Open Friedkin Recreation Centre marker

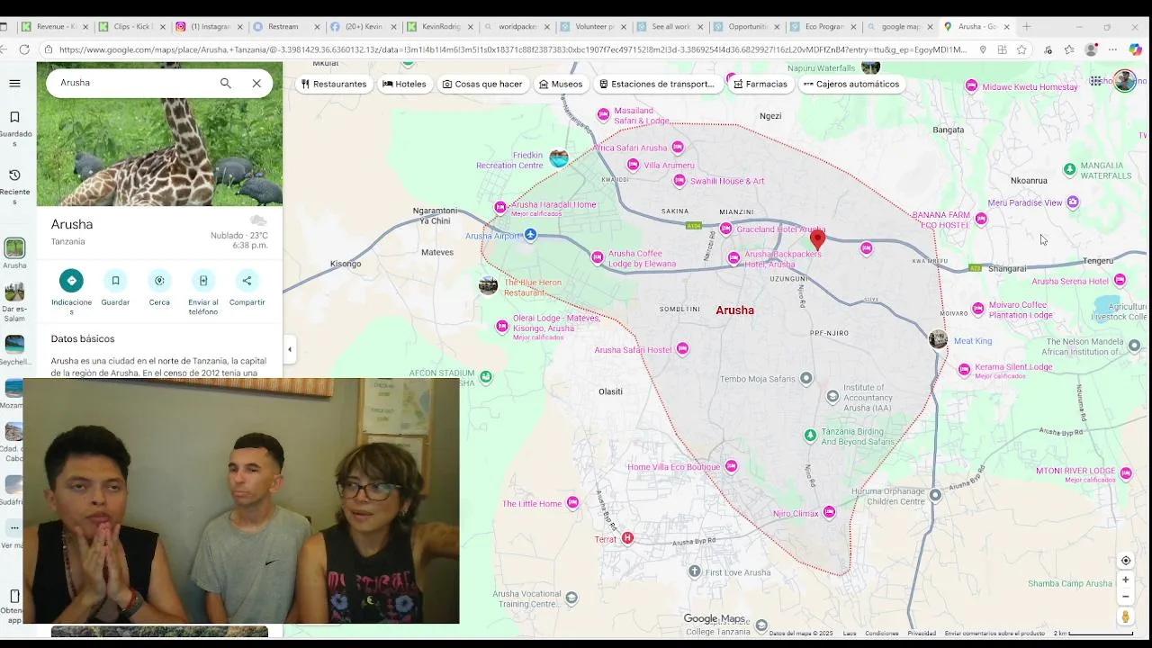pos(559,158)
